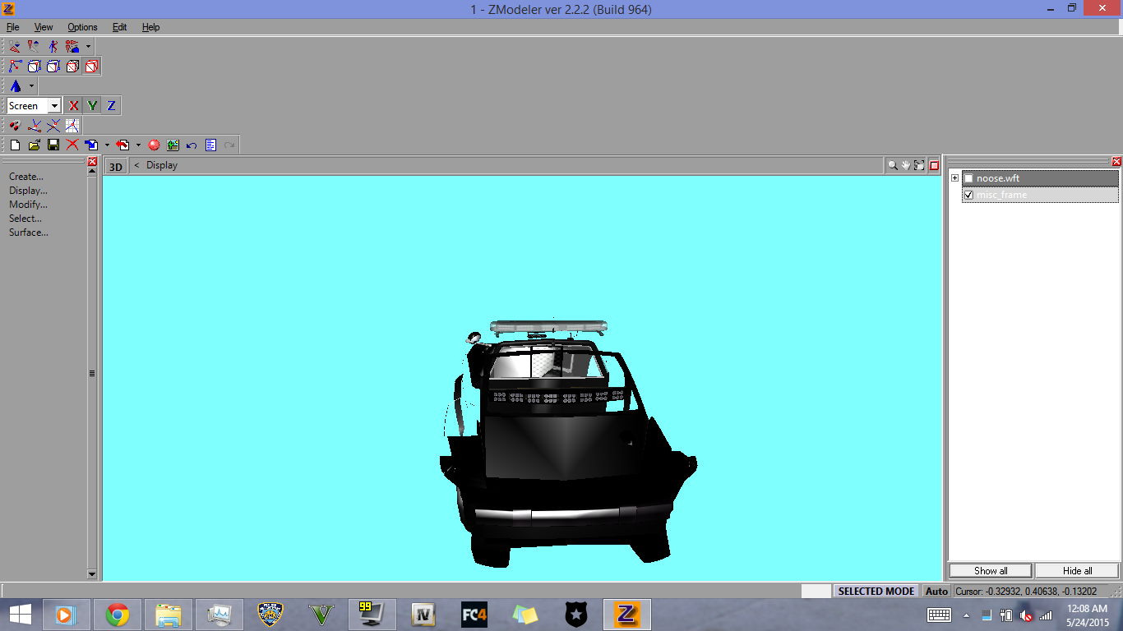Open Modify... in the commands panel

[x=28, y=205]
